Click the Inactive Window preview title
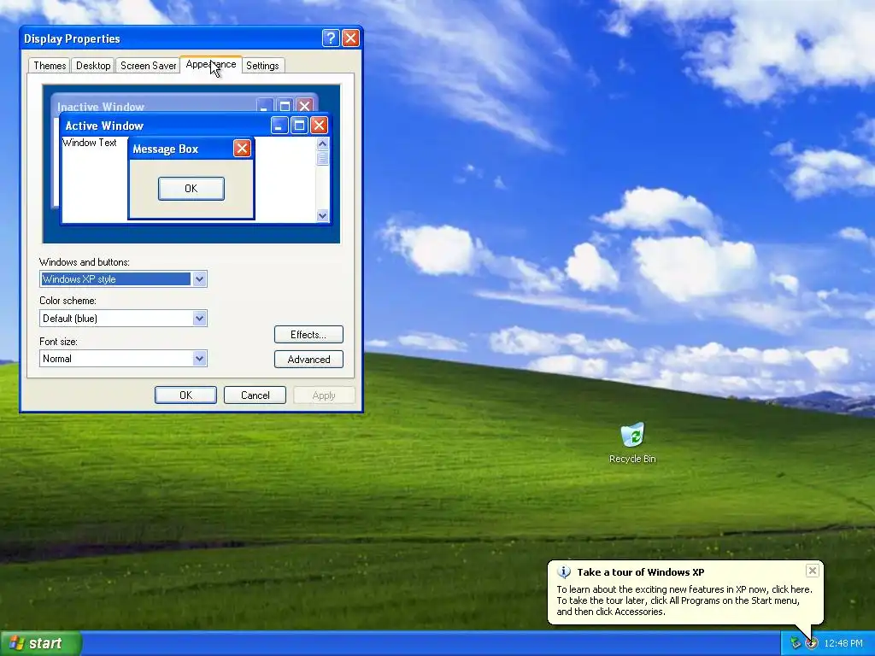The width and height of the screenshot is (875, 656). click(101, 107)
